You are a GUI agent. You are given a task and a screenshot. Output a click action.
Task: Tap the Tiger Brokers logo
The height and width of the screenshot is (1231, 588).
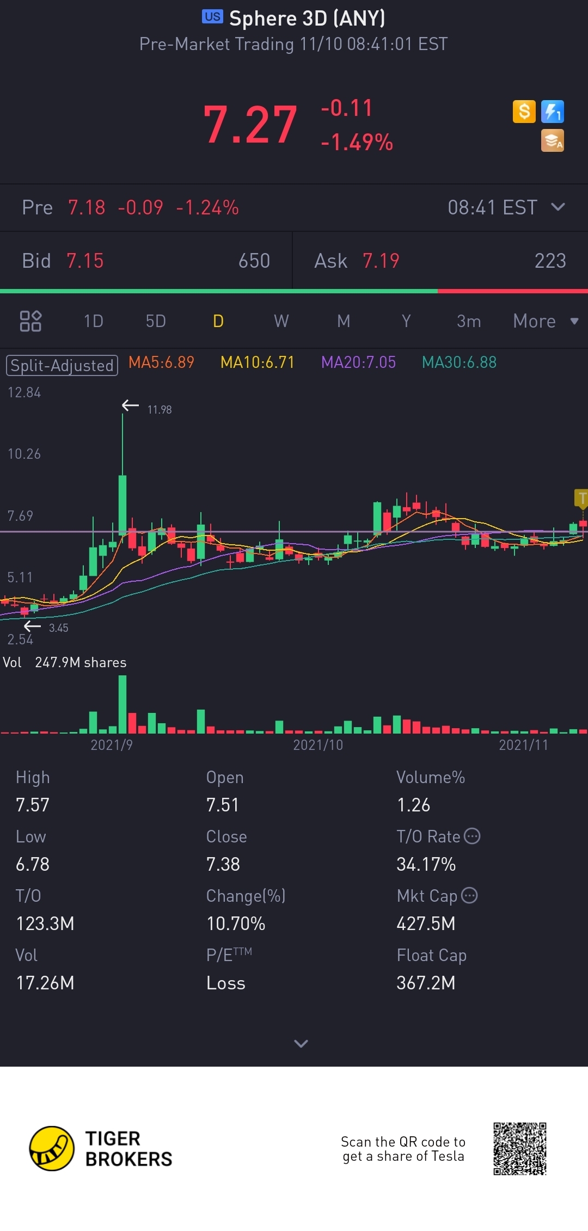coord(101,1149)
